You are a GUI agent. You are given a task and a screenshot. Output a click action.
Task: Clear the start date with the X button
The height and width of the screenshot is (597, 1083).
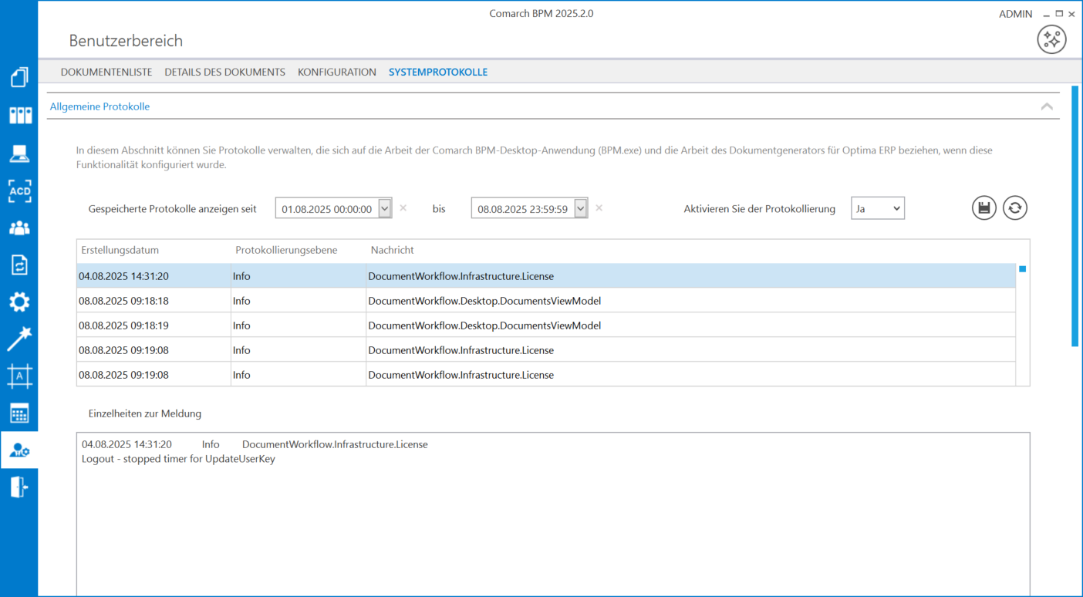pos(403,208)
